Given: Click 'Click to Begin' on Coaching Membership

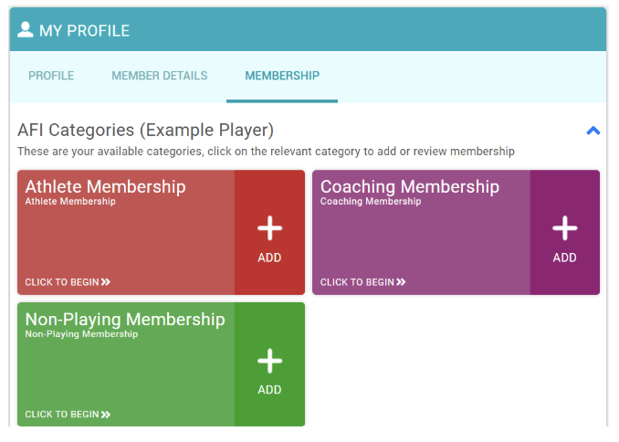Looking at the screenshot, I should click(x=358, y=282).
